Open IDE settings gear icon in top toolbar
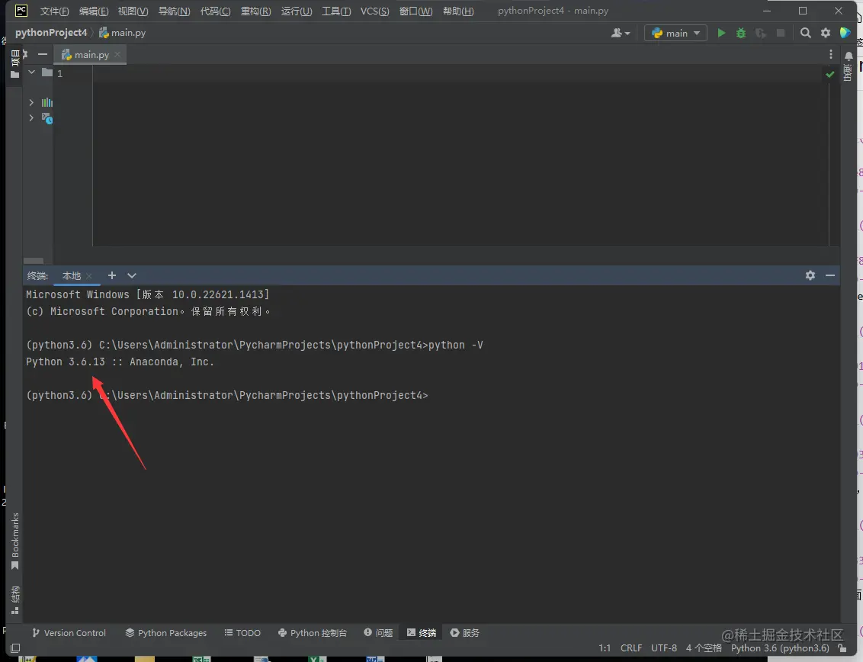 point(826,33)
